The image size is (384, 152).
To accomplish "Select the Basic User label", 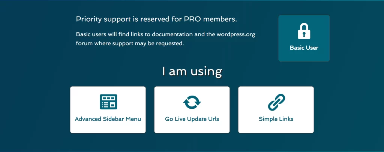I will 304,48.
